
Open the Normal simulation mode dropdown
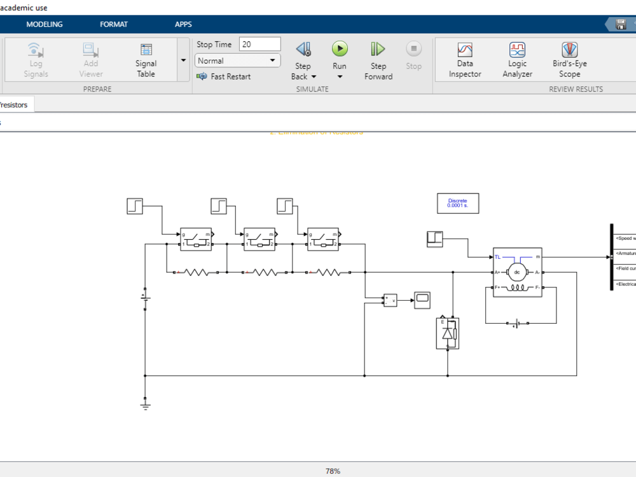[237, 61]
